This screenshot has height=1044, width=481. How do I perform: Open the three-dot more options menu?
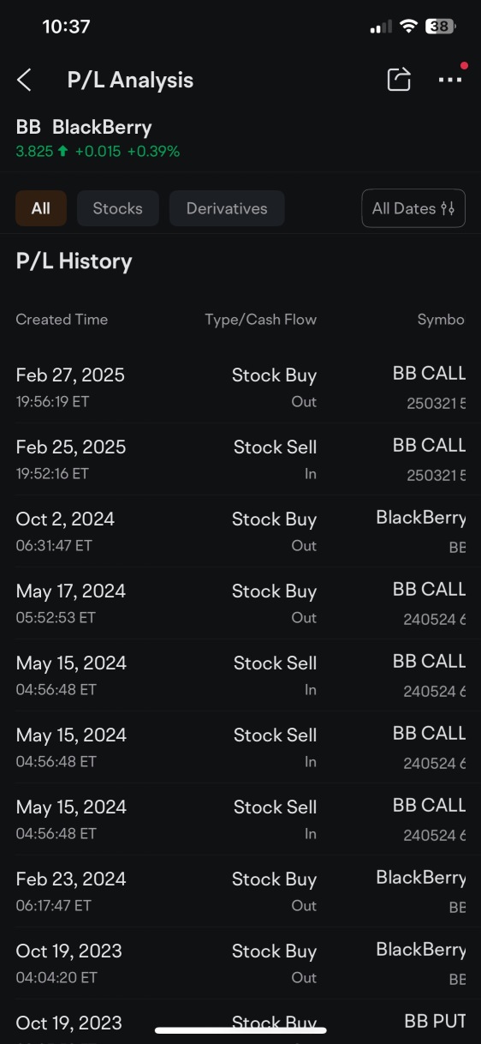[450, 80]
